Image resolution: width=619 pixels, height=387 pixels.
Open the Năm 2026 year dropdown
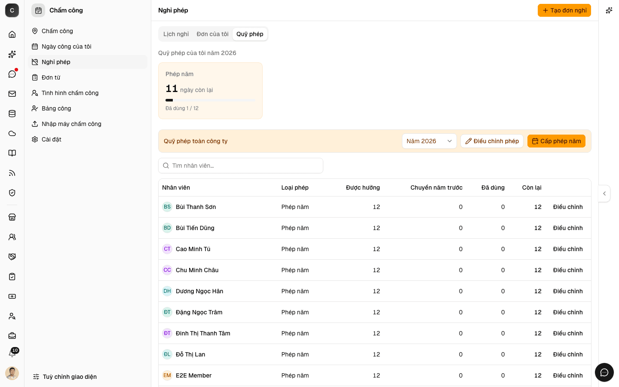tap(429, 141)
